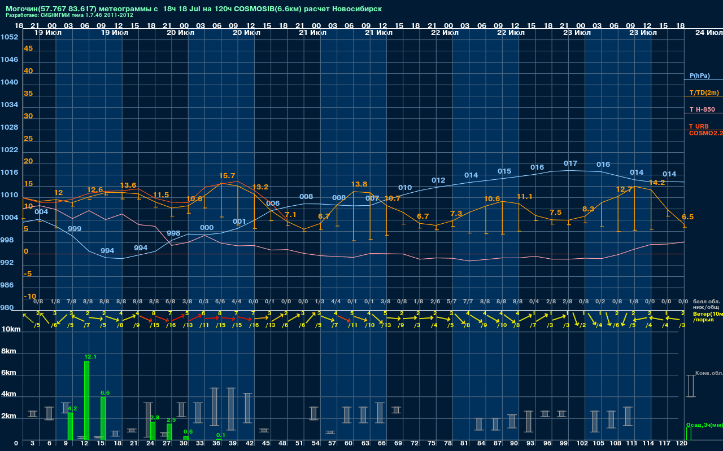Click the '10km' height axis label
This screenshot has width=723, height=451.
pos(11,329)
